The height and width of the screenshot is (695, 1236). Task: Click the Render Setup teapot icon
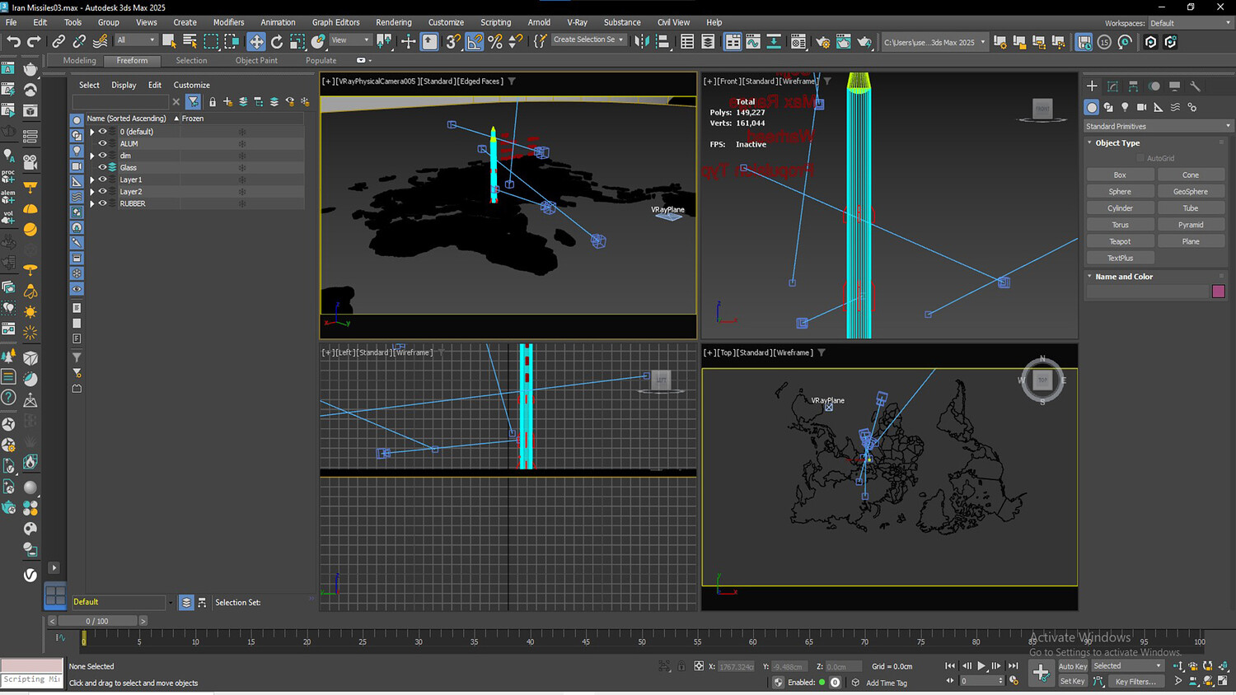coord(822,41)
